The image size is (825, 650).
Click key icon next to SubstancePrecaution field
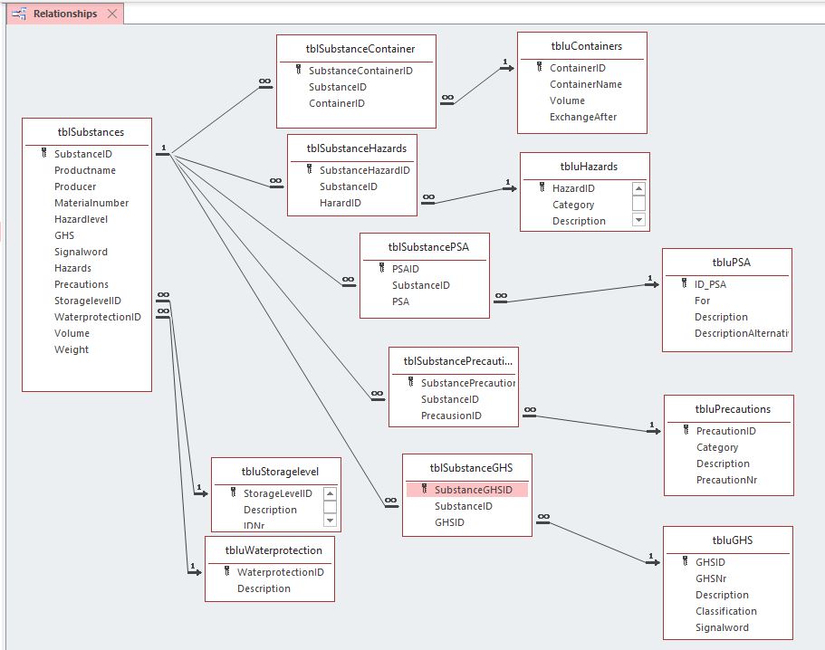click(411, 382)
